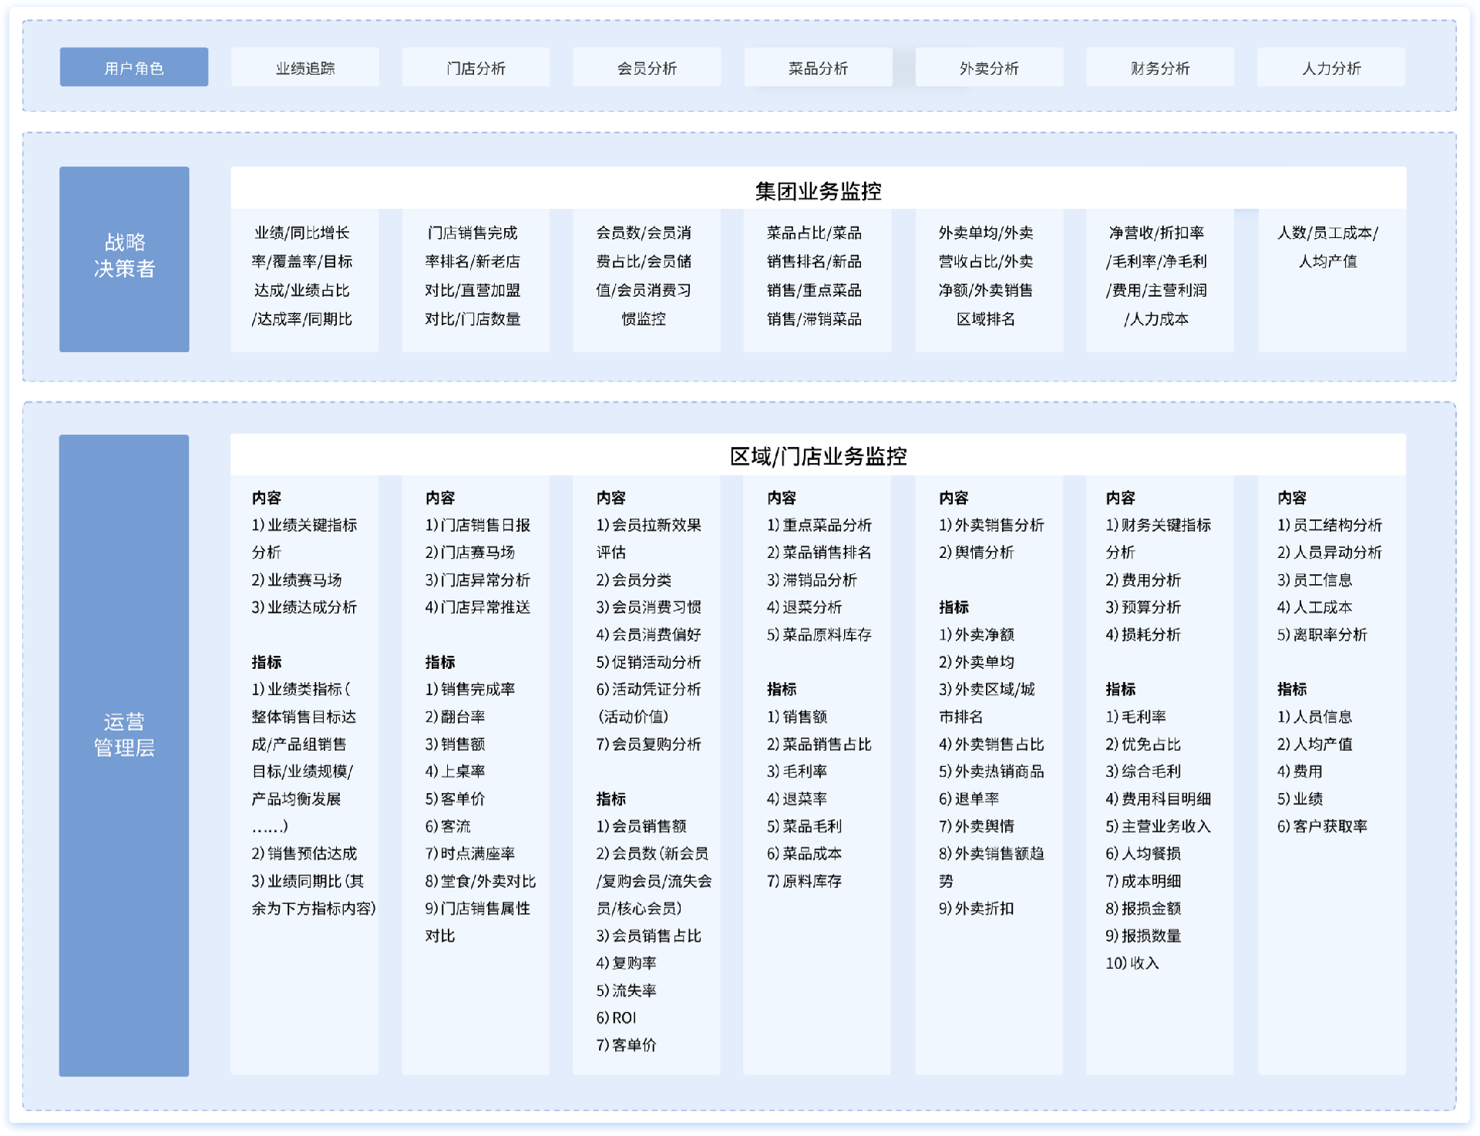Click the 区域/门店业务监控 header
This screenshot has height=1136, width=1480.
pyautogui.click(x=818, y=456)
